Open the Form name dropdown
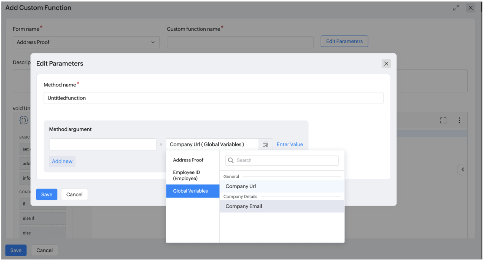Image resolution: width=484 pixels, height=261 pixels. (86, 42)
